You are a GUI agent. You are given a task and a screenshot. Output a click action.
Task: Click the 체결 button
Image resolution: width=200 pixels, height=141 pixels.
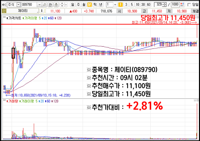pyautogui.click(x=196, y=11)
